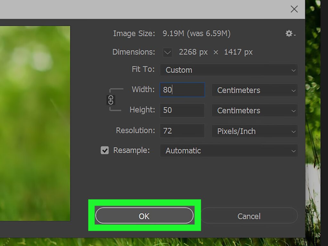This screenshot has width=328, height=246.
Task: Click the dialog's gray title bar
Action: 144,9
